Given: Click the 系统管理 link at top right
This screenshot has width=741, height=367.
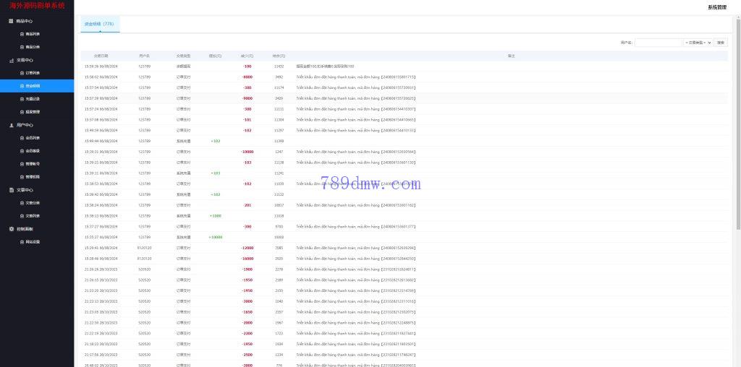Looking at the screenshot, I should tap(716, 7).
